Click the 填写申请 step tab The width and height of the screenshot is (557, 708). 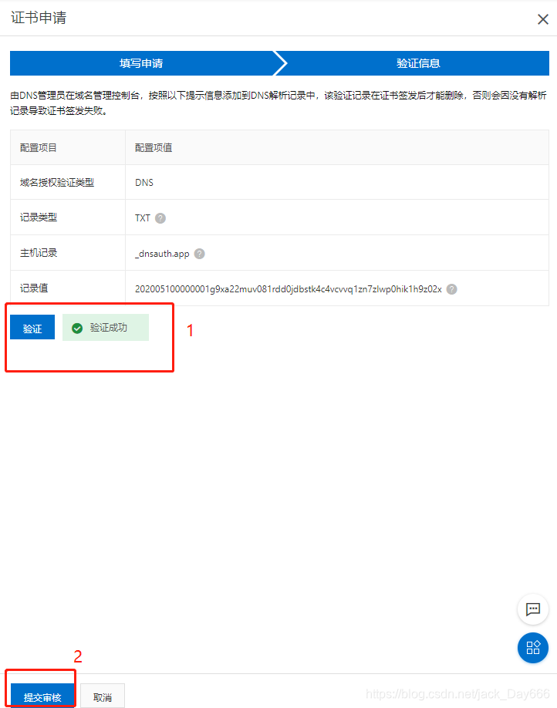(142, 63)
